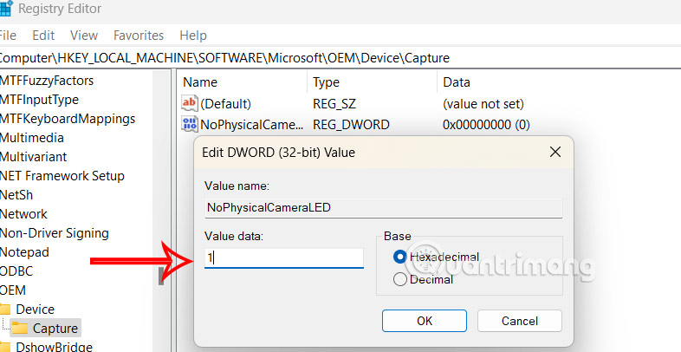681x352 pixels.
Task: Select the OEM key
Action: 13,290
